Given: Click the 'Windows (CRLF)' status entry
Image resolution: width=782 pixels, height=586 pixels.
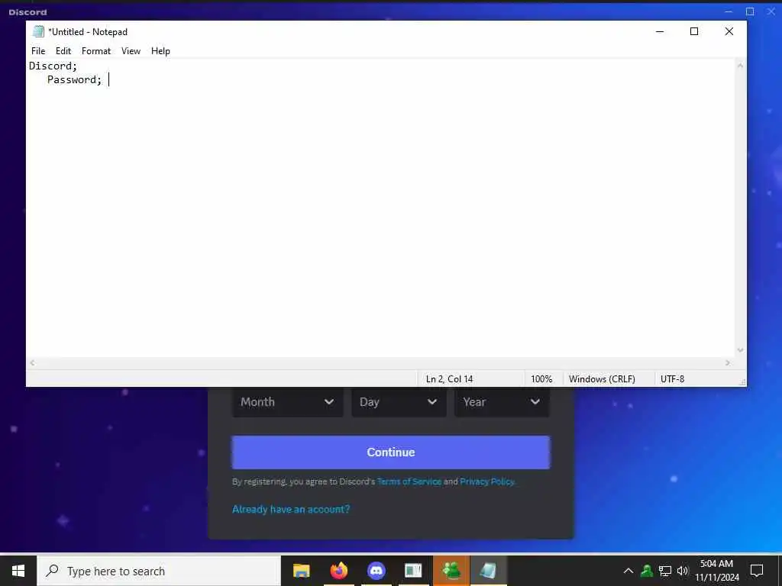Looking at the screenshot, I should coord(602,379).
